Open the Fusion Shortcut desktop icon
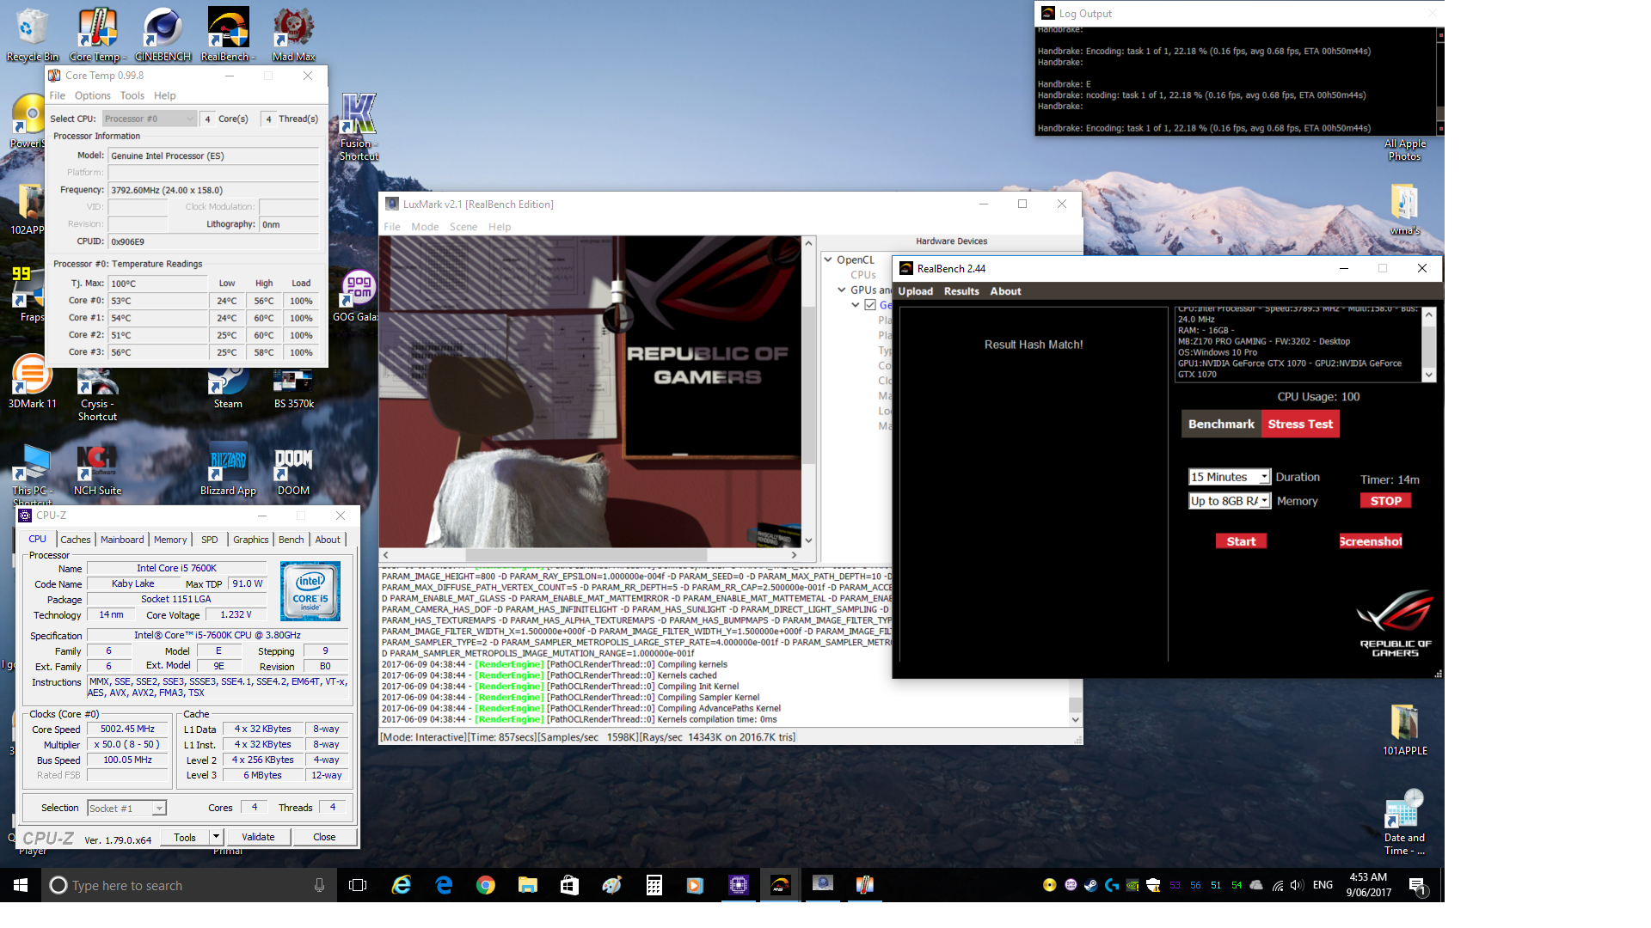Image resolution: width=1651 pixels, height=928 pixels. [359, 126]
